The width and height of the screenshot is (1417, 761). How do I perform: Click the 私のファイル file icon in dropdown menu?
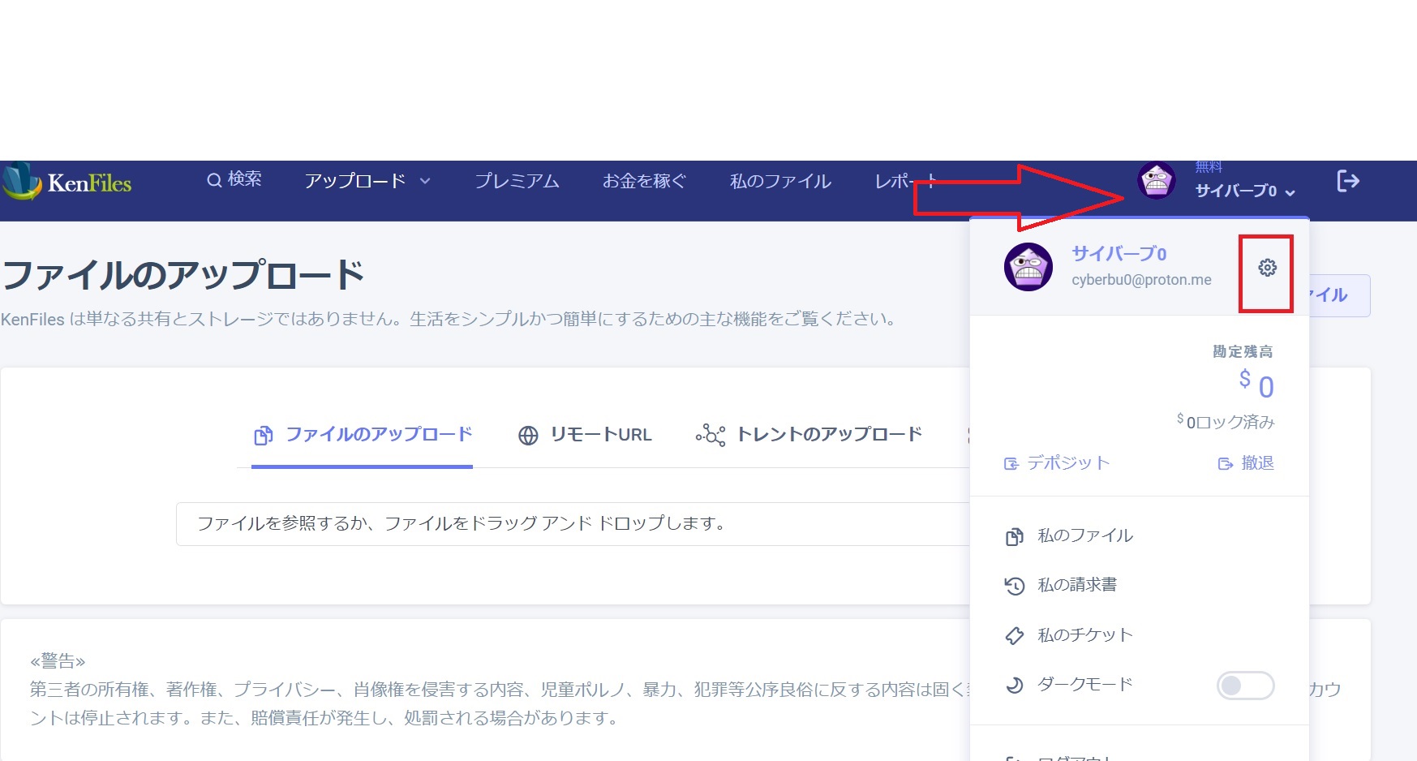(x=1014, y=535)
